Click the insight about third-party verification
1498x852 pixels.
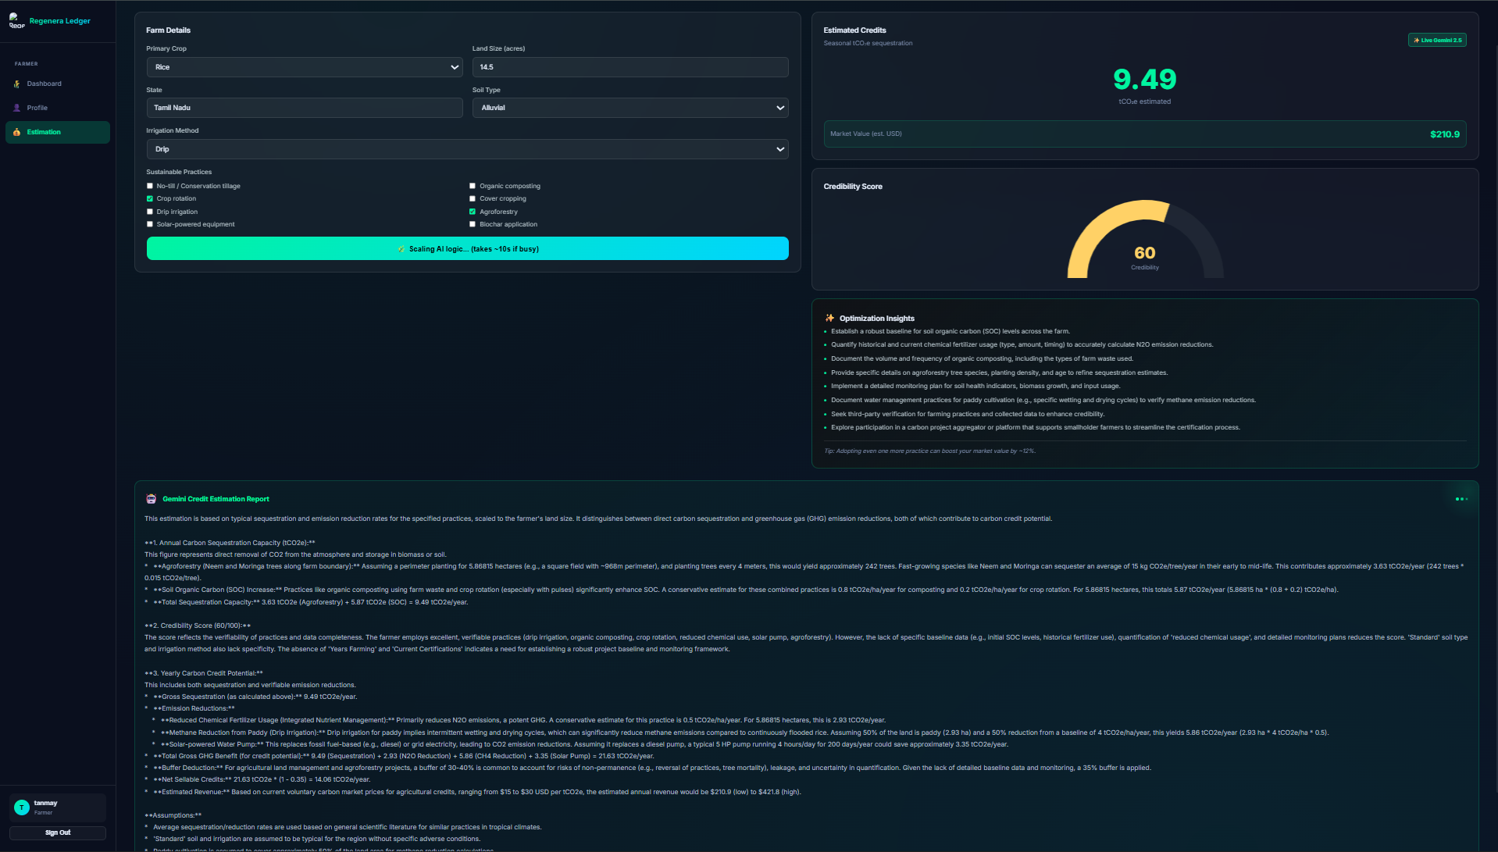[x=968, y=414]
